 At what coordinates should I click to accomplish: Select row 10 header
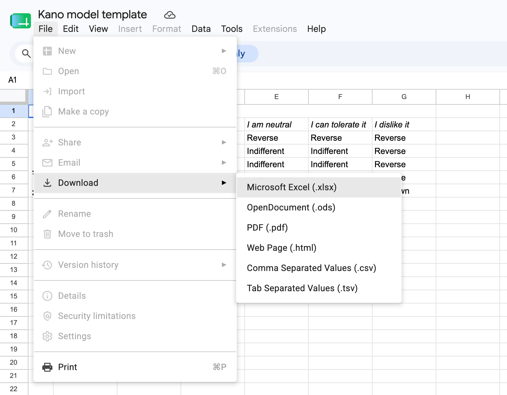pos(14,230)
